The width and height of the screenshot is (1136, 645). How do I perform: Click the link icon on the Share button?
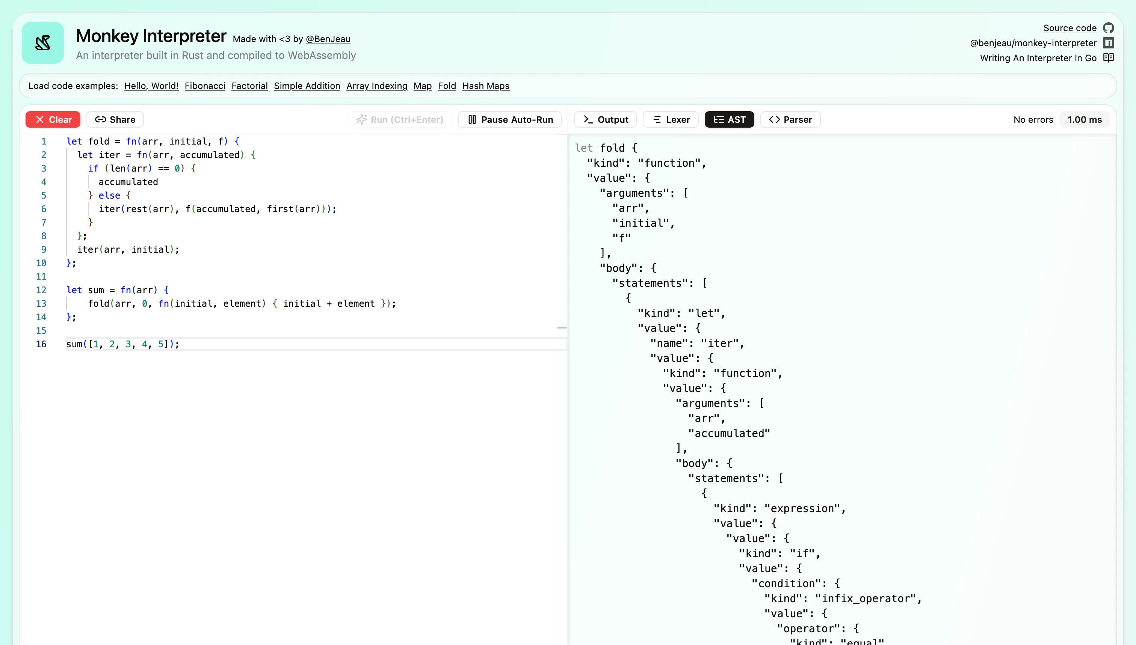[x=101, y=119]
